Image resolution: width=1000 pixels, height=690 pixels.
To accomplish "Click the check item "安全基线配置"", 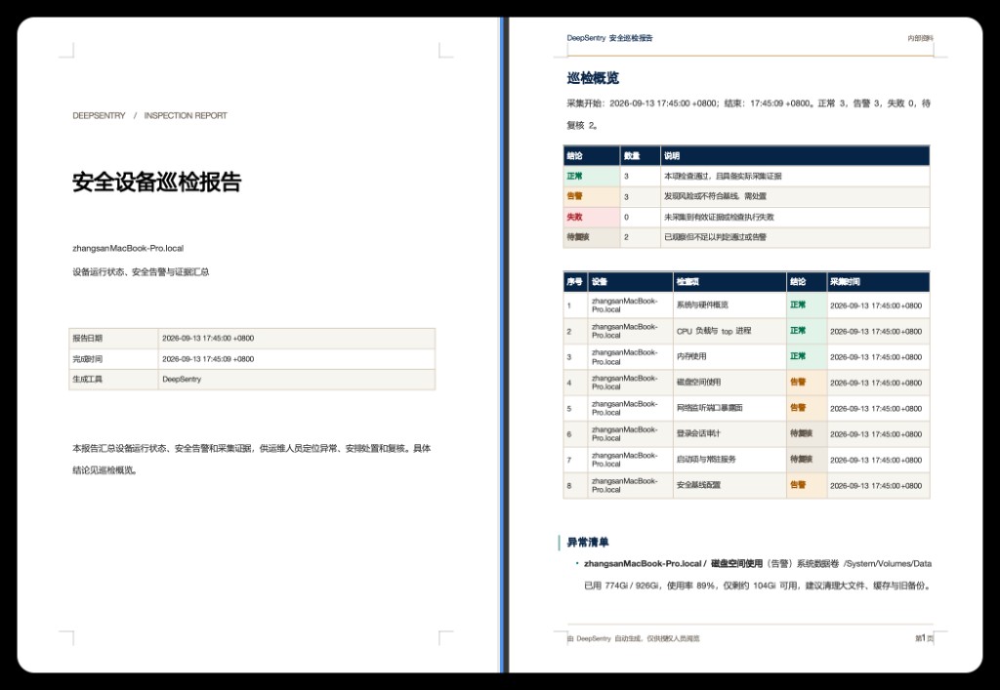I will [x=698, y=485].
